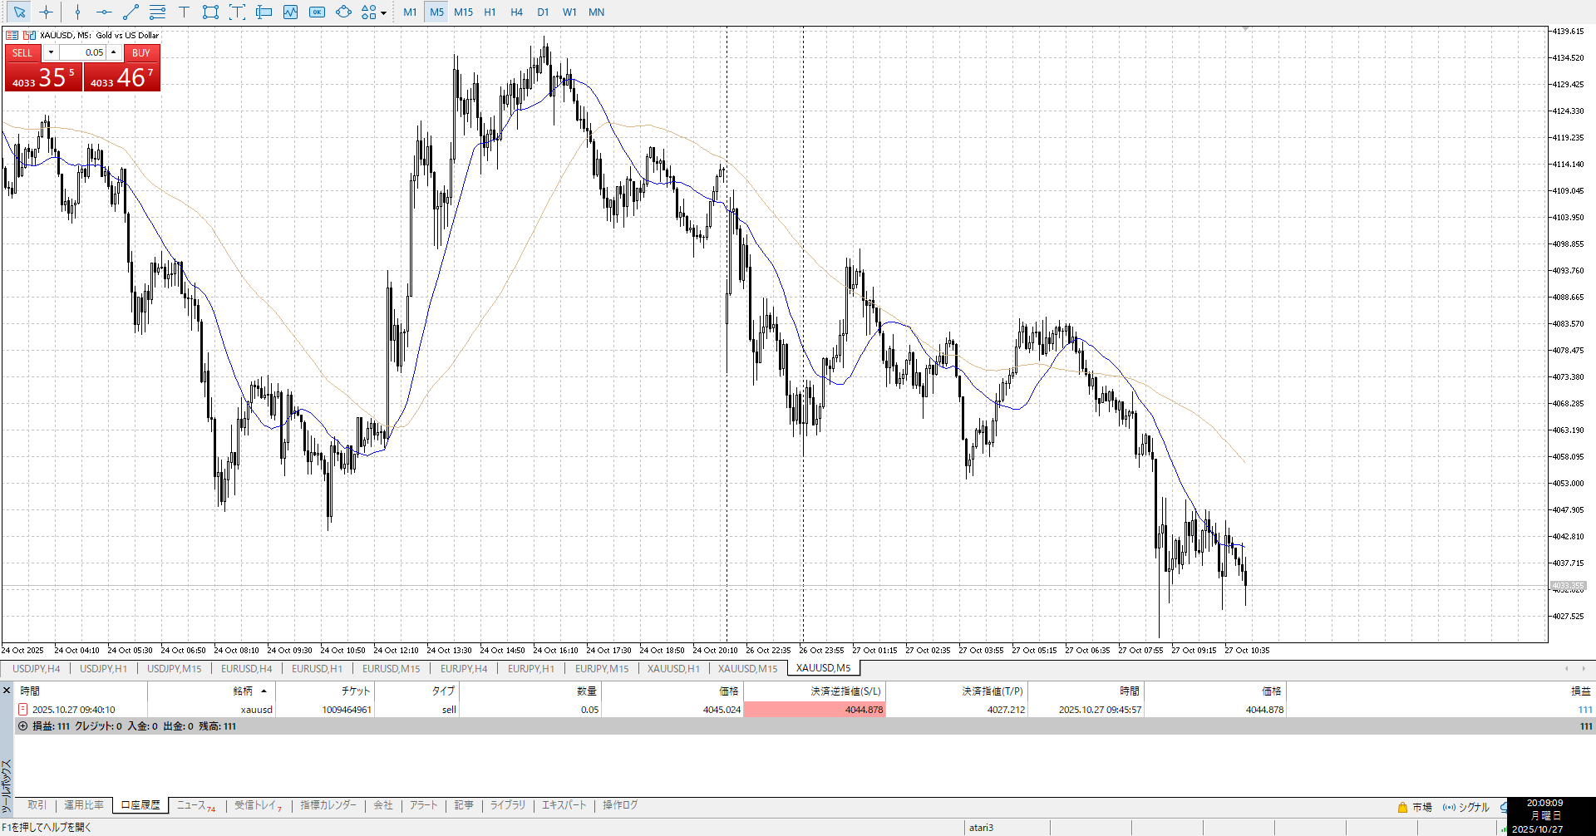Select the crosshair tool
Screen dimensions: 1596x836
47,12
